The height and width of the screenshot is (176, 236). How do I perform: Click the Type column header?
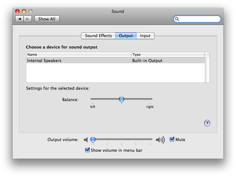tap(168, 54)
